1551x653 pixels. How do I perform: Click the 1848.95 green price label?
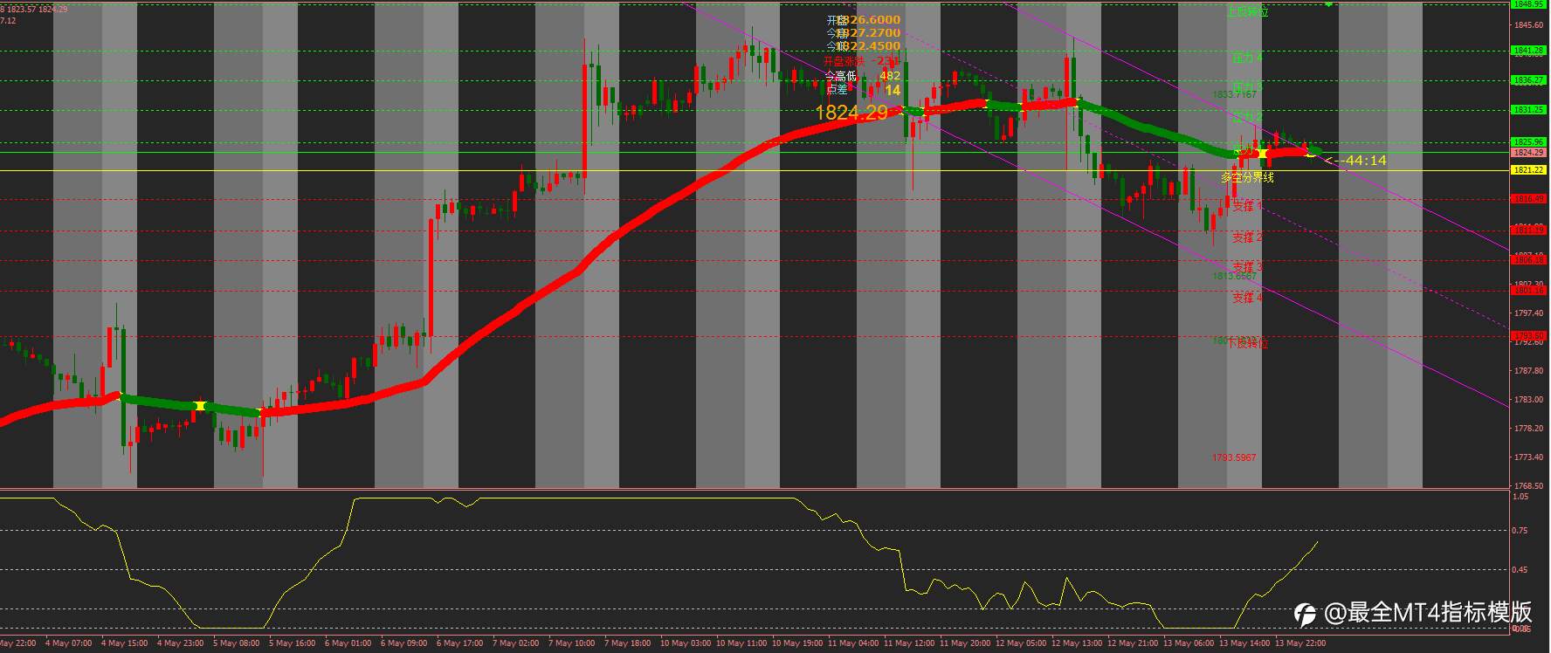click(1528, 3)
